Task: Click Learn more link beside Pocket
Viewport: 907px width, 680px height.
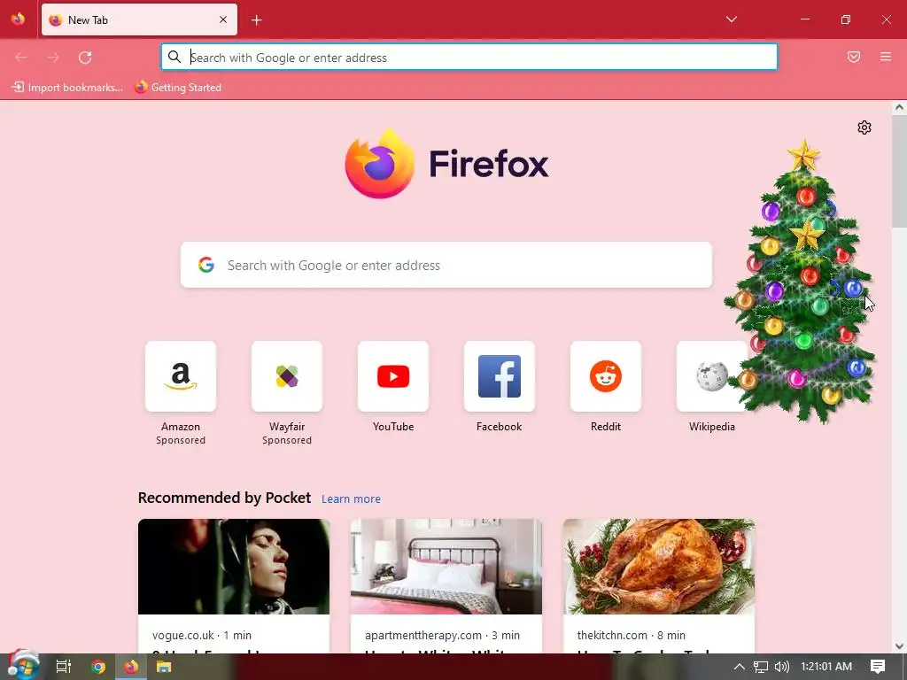Action: pyautogui.click(x=351, y=499)
